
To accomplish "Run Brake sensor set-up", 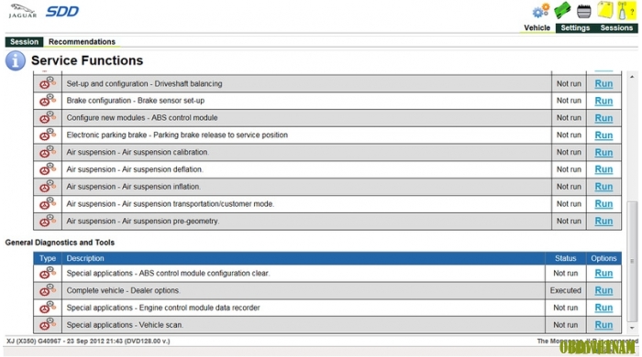I will 603,101.
